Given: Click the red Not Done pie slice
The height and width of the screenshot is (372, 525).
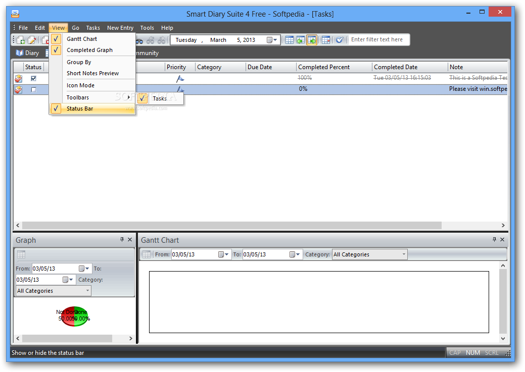Looking at the screenshot, I should (67, 316).
